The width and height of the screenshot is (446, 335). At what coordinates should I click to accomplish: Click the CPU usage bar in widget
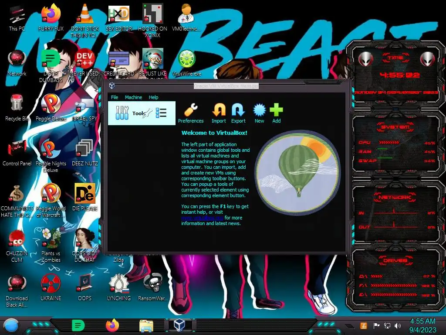[x=389, y=142]
